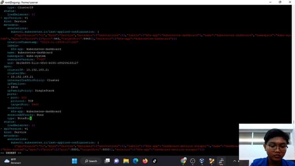The image size is (295, 166).
Task: Click "internalTrafficPolicy: Cluster" line
Action: [33, 80]
